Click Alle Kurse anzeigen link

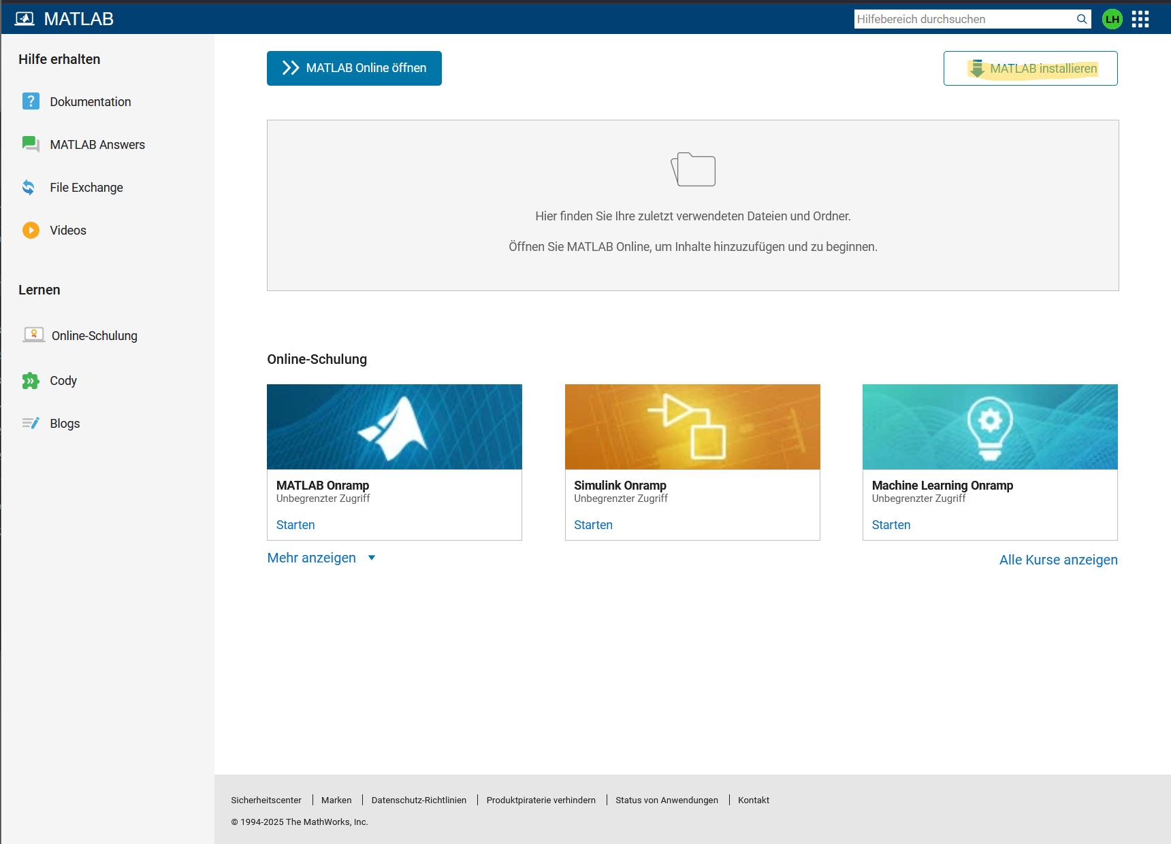point(1058,560)
